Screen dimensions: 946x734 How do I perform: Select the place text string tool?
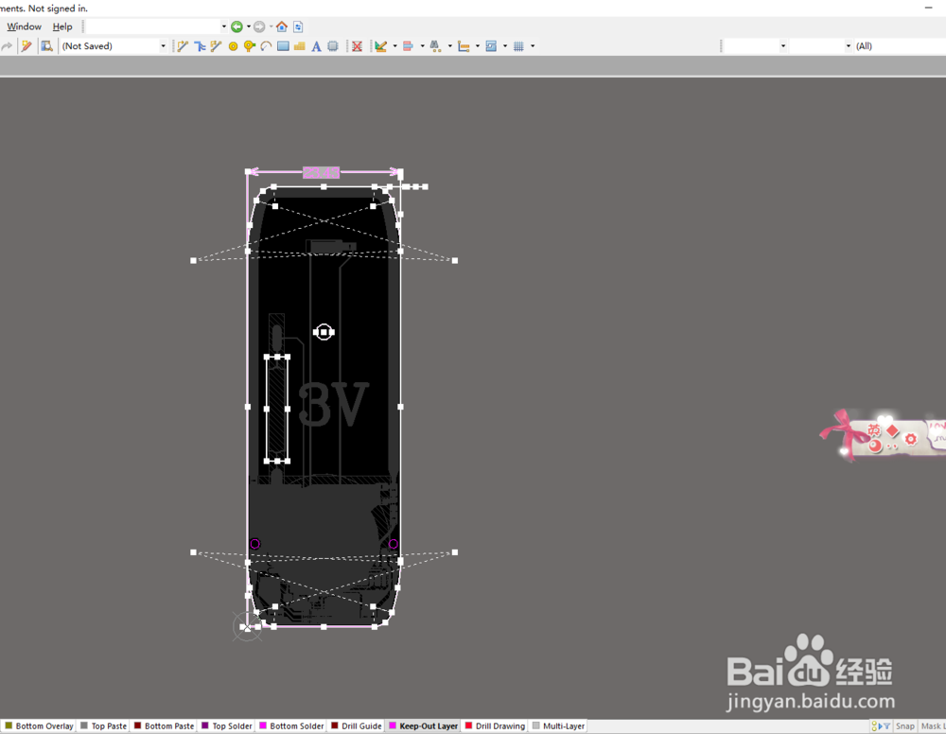coord(316,45)
